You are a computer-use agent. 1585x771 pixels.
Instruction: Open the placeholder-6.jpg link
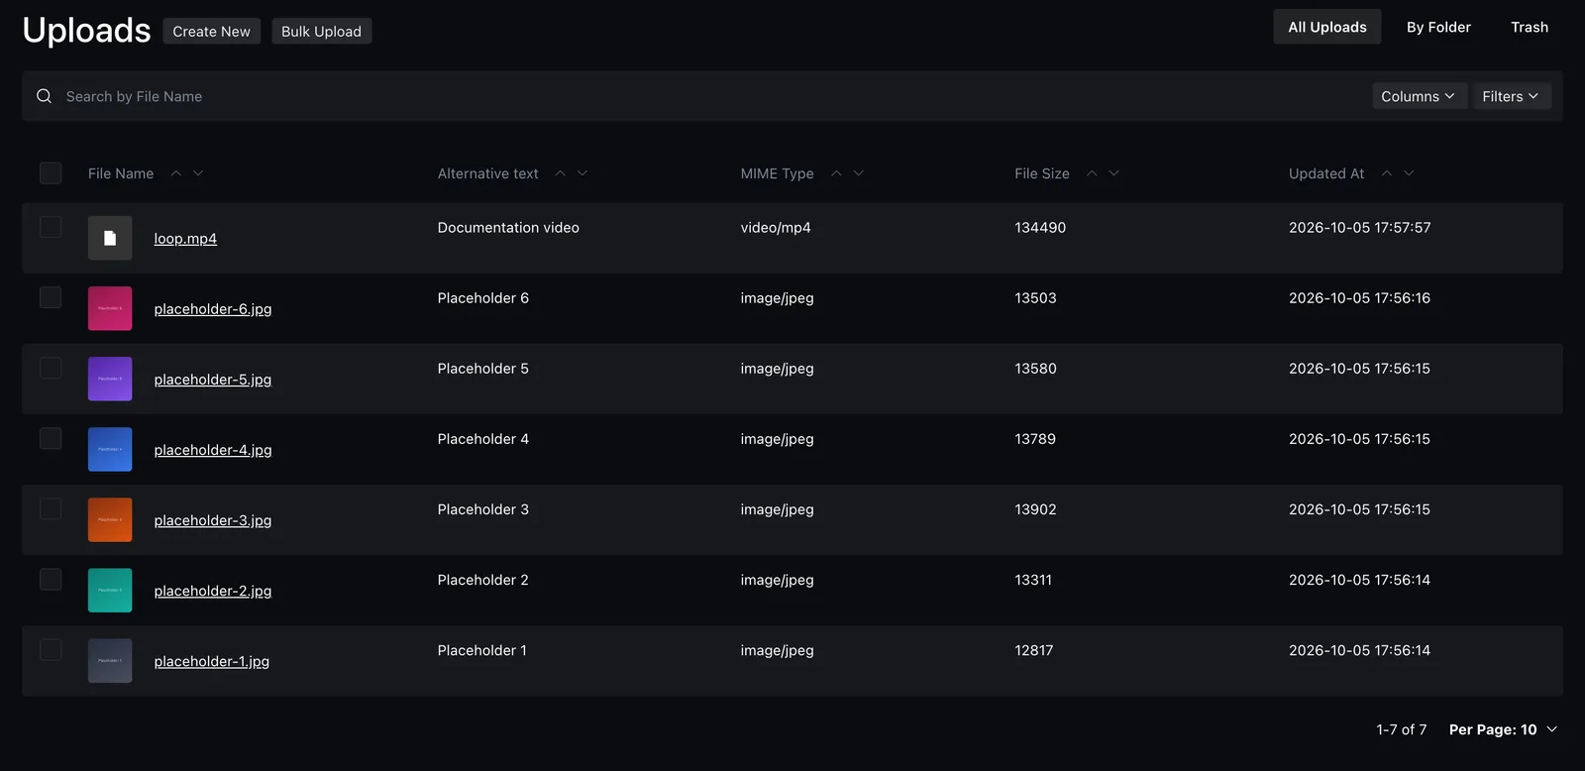(213, 309)
